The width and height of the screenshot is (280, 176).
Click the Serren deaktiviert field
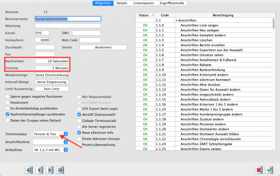(103, 47)
